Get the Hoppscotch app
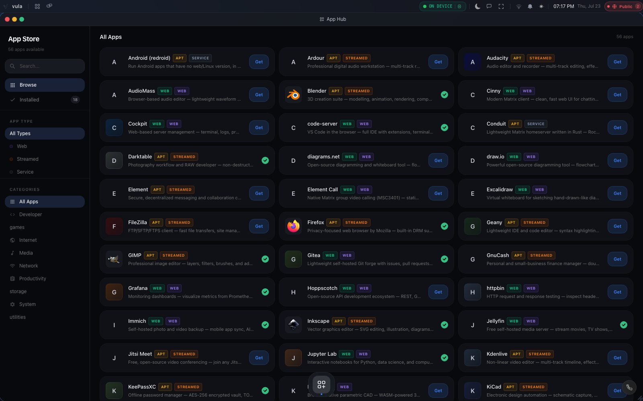The height and width of the screenshot is (401, 643). [438, 292]
